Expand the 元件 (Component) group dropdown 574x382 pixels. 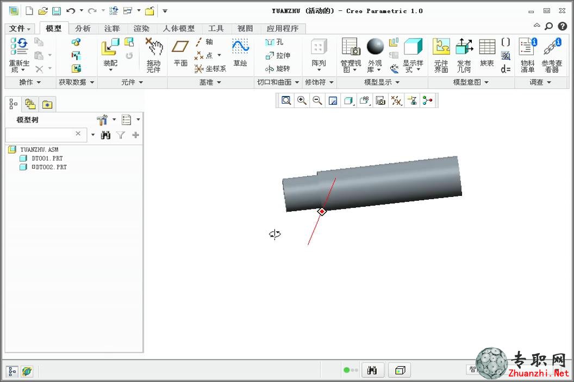(x=132, y=82)
